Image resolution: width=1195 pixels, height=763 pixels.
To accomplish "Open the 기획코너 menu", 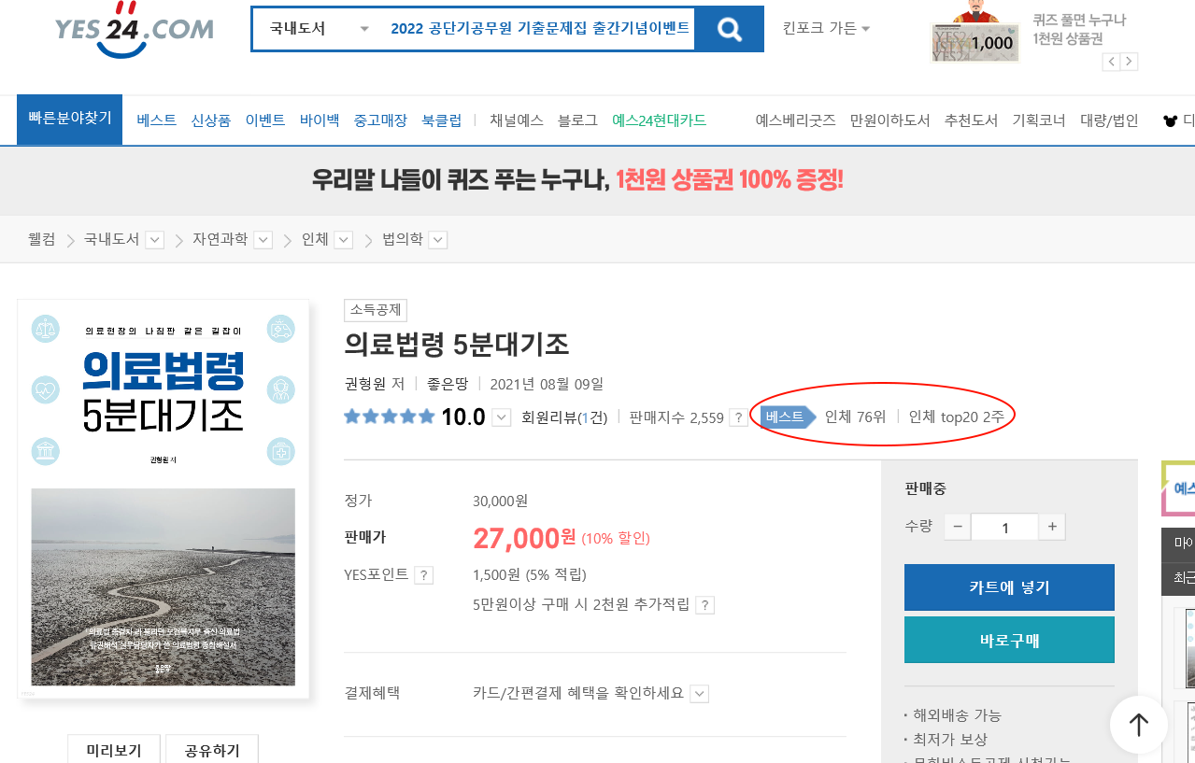I will (1039, 120).
